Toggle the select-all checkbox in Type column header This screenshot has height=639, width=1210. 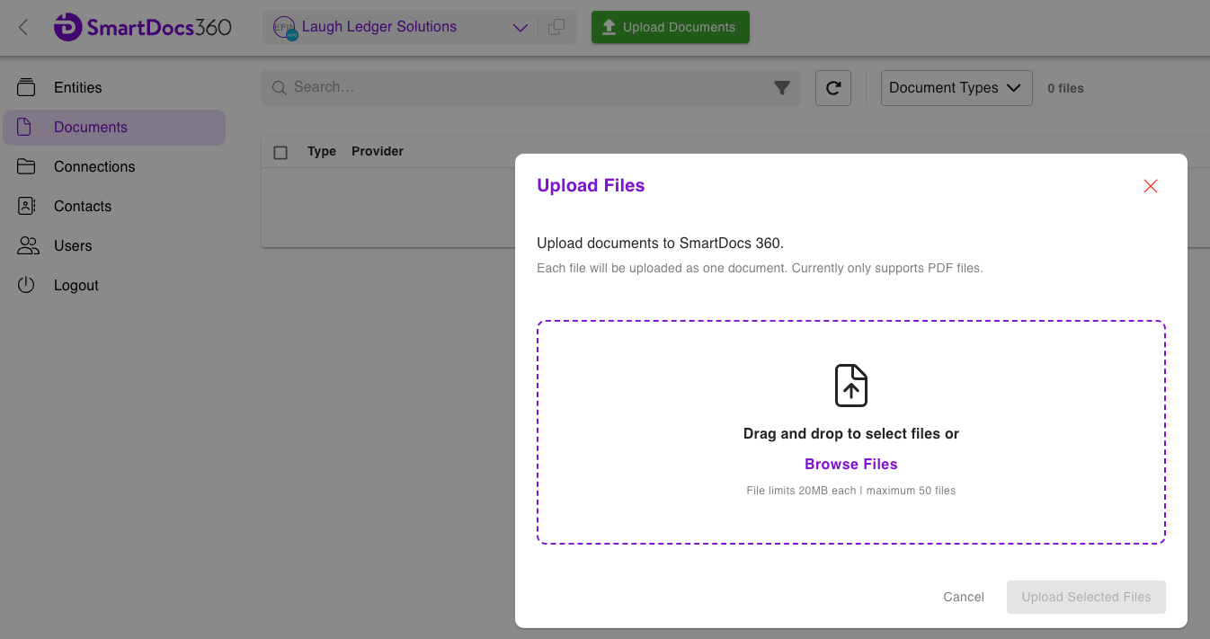pos(280,152)
